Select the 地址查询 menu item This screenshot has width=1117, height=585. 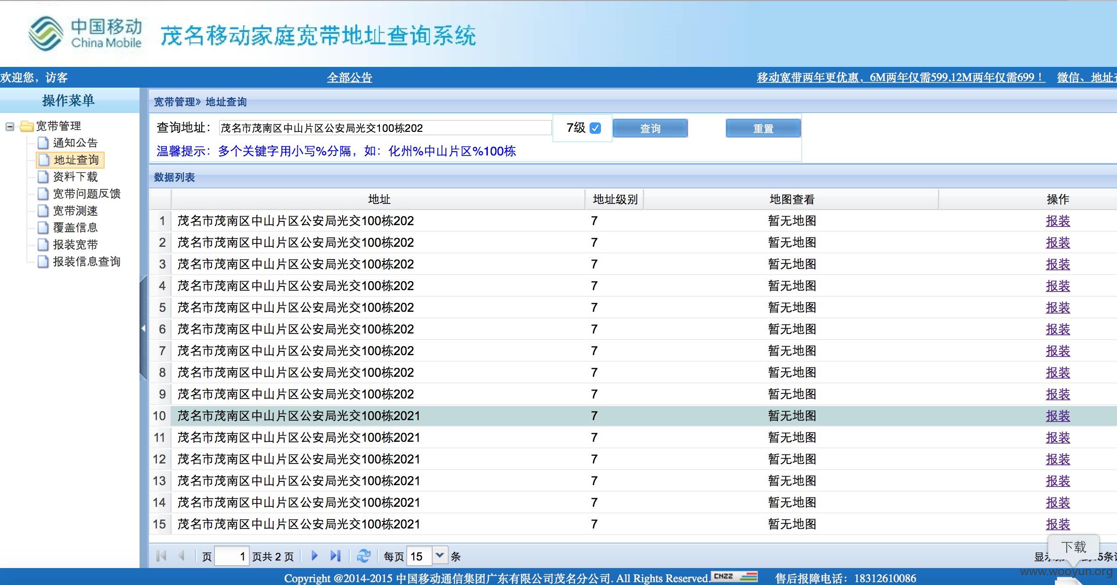click(x=76, y=160)
